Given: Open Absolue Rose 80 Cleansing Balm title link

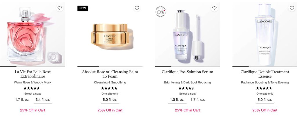Looking at the screenshot, I should (x=110, y=74).
